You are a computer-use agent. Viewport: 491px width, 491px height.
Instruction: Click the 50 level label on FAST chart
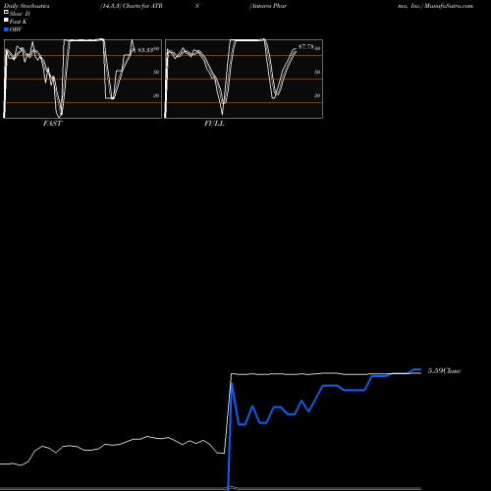coord(156,72)
